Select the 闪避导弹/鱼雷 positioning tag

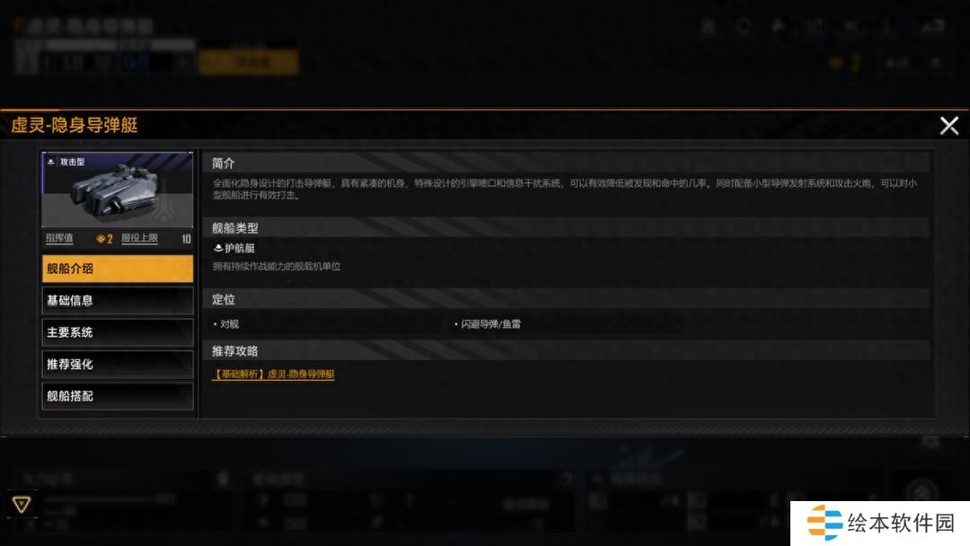(x=488, y=324)
